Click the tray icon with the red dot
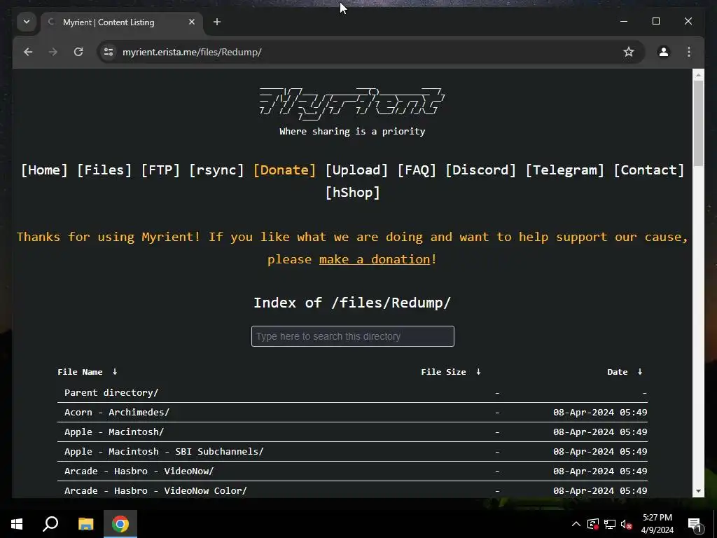This screenshot has width=717, height=538. 593,524
